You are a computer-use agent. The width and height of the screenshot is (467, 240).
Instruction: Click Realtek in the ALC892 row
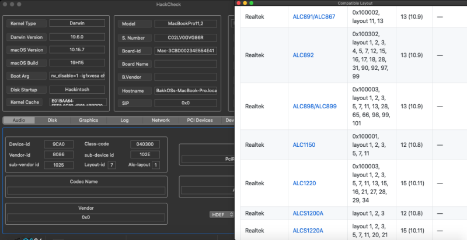255,55
